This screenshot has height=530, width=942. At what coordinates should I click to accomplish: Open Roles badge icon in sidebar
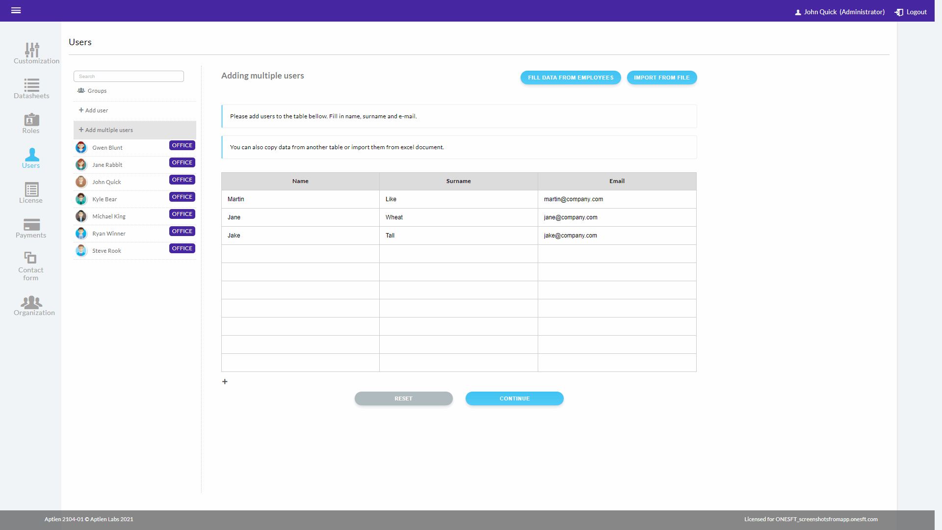[31, 120]
